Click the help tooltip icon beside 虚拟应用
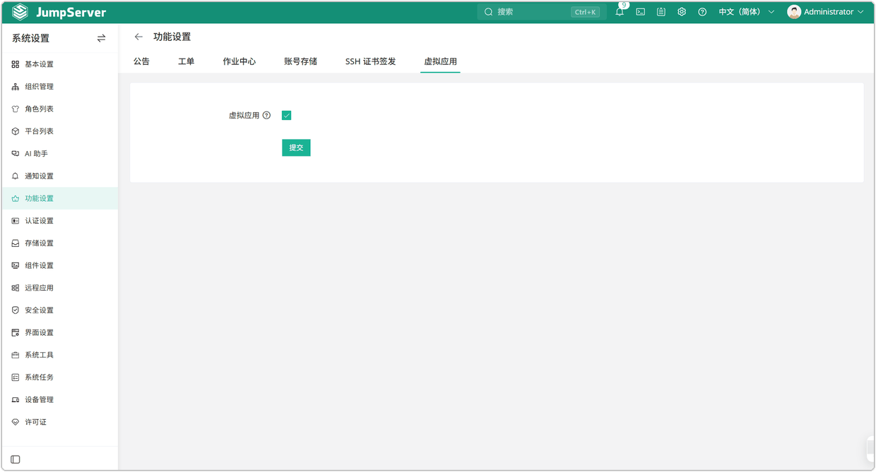This screenshot has height=472, width=876. (266, 116)
